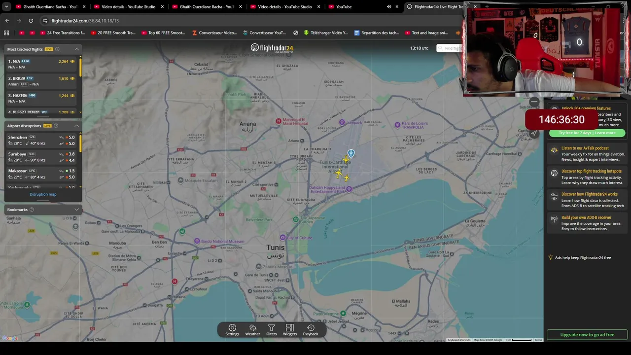Screen dimensions: 631x355
Task: Select the Flightradar24 Live Flight Tracker tab
Action: 439,7
